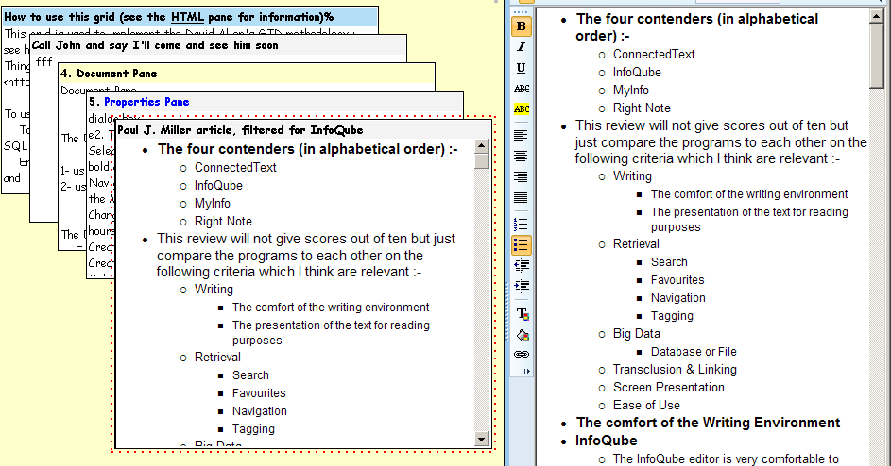
Task: Increase indent of the paragraph
Action: [521, 286]
